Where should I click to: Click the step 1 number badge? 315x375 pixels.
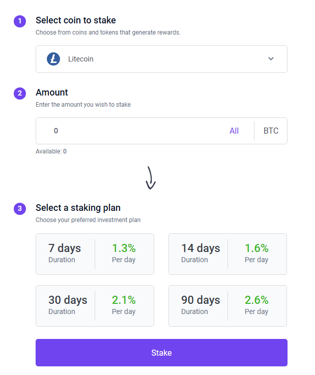click(19, 21)
